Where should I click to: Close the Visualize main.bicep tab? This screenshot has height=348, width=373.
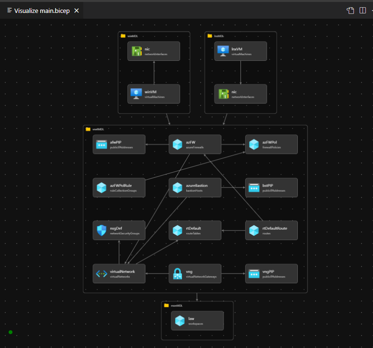point(77,11)
